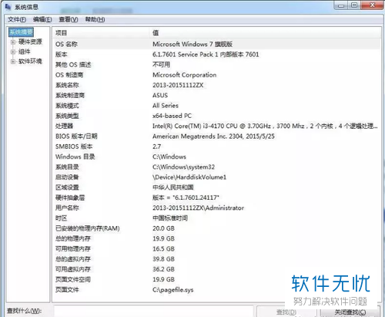Open the 文件(F) menu
Viewport: 385px width, 317px height.
[17, 19]
